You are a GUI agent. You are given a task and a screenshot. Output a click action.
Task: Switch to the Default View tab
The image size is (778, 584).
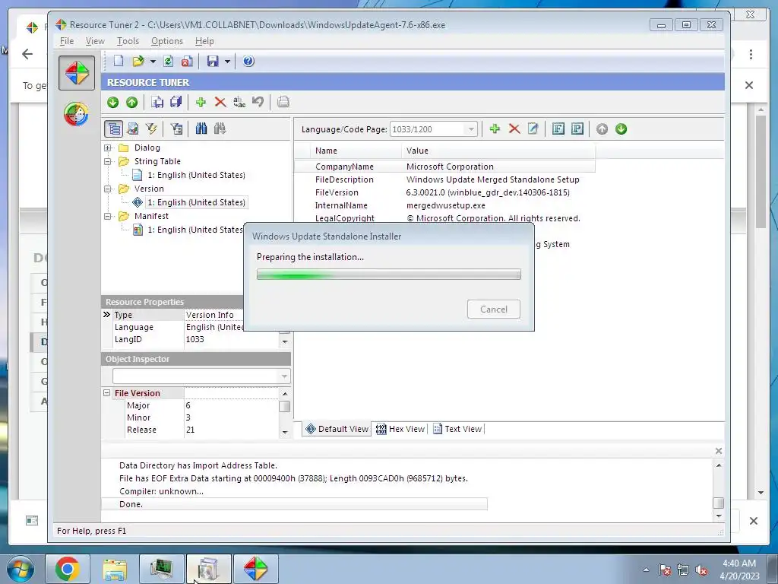point(337,429)
